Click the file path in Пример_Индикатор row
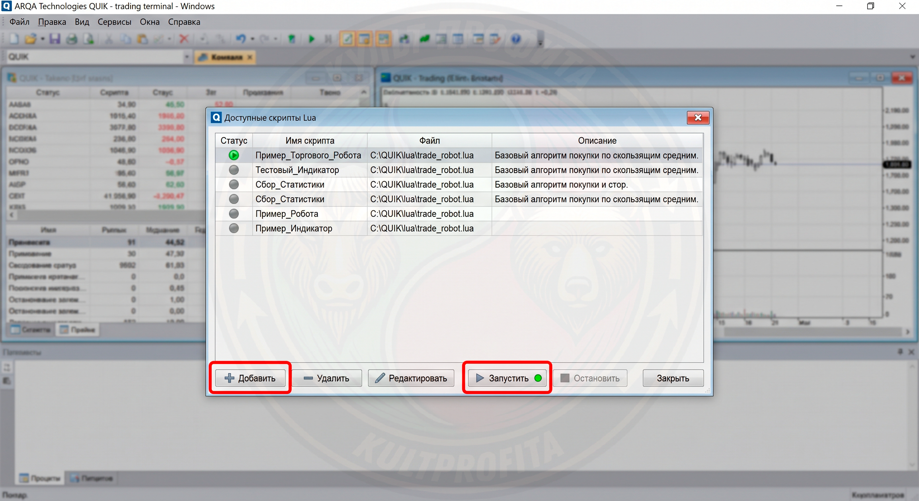Screen dimensions: 919x501 point(422,228)
